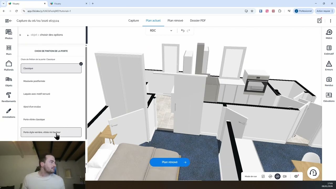Image resolution: width=336 pixels, height=189 pixels.
Task: Click the objet breadcrumb link
Action: (x=34, y=35)
